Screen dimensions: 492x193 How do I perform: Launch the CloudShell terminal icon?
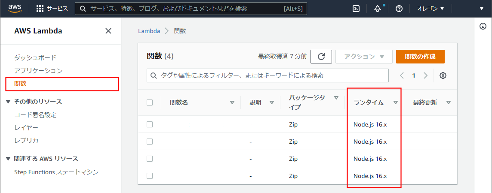point(356,9)
